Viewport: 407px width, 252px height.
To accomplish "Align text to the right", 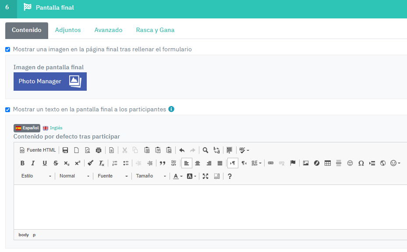I will click(209, 163).
